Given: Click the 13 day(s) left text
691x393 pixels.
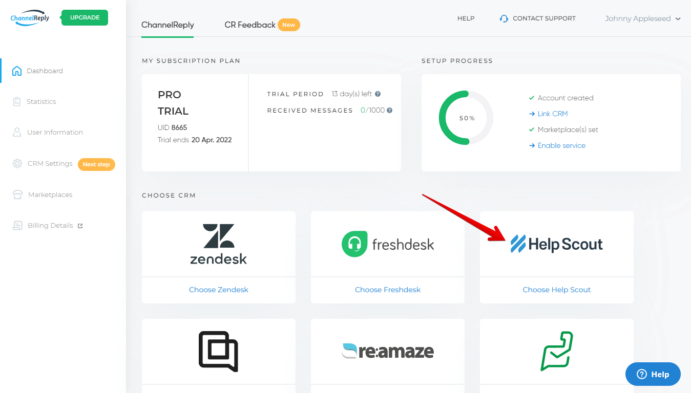Looking at the screenshot, I should [x=352, y=94].
